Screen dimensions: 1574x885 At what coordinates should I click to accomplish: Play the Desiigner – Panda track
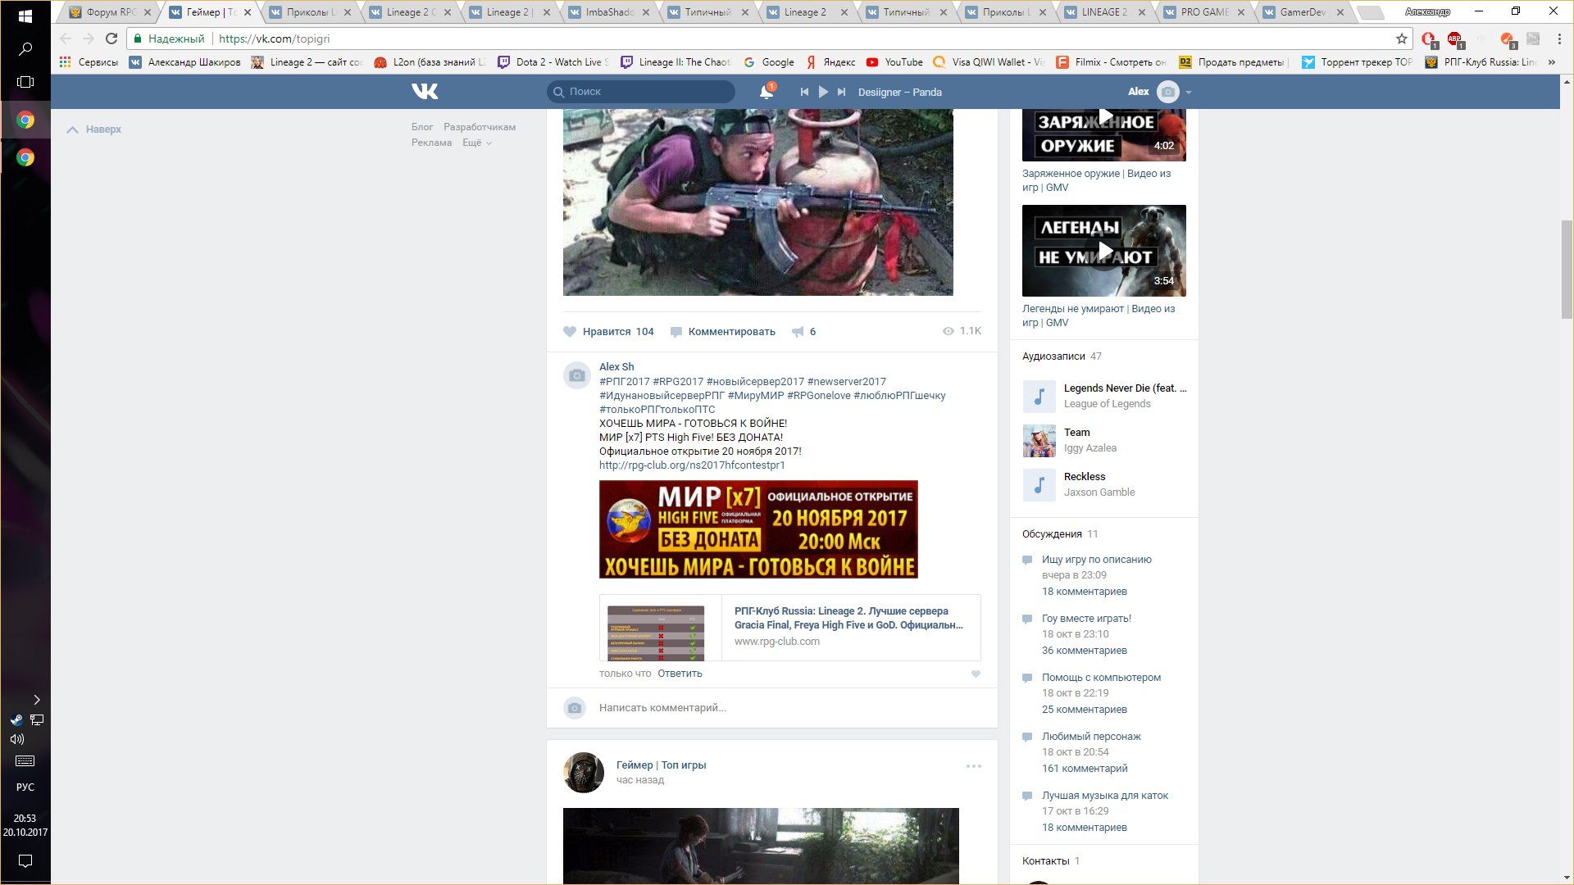pyautogui.click(x=823, y=92)
